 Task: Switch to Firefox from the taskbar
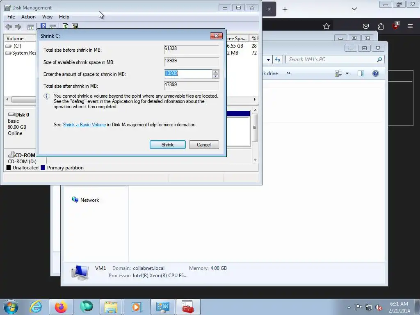[61, 307]
